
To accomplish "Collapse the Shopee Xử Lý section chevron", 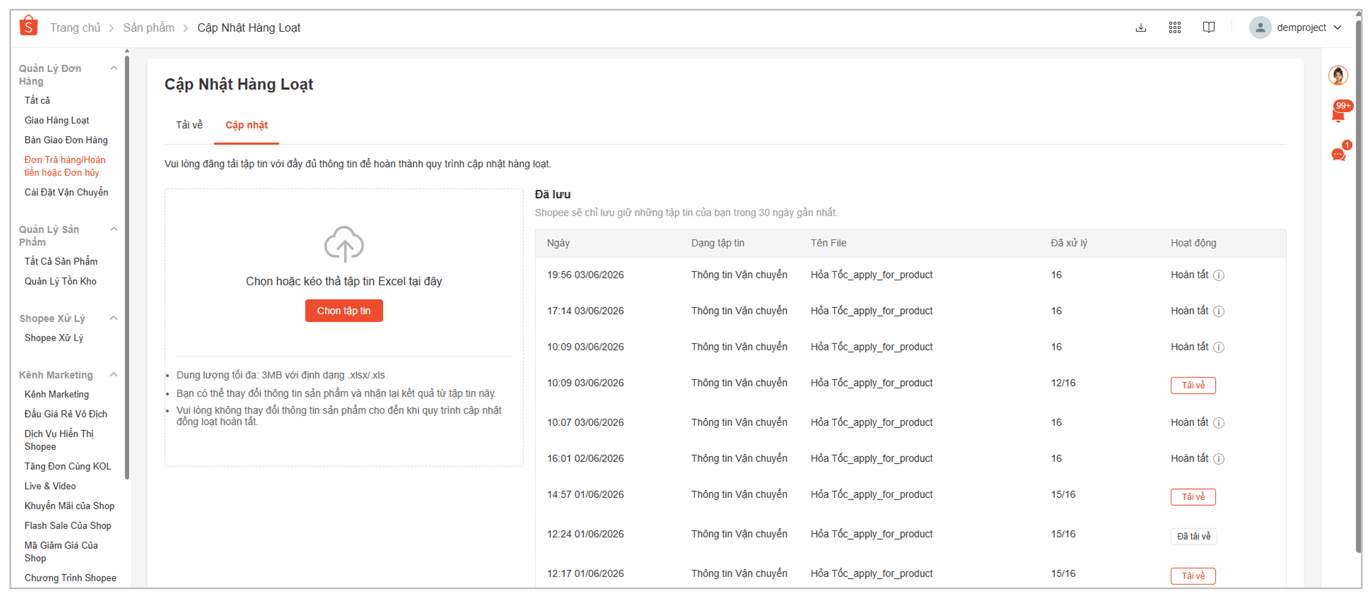I will 114,318.
